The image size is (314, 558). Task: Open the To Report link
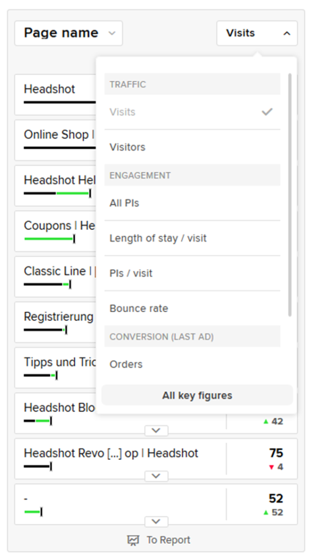click(x=159, y=540)
